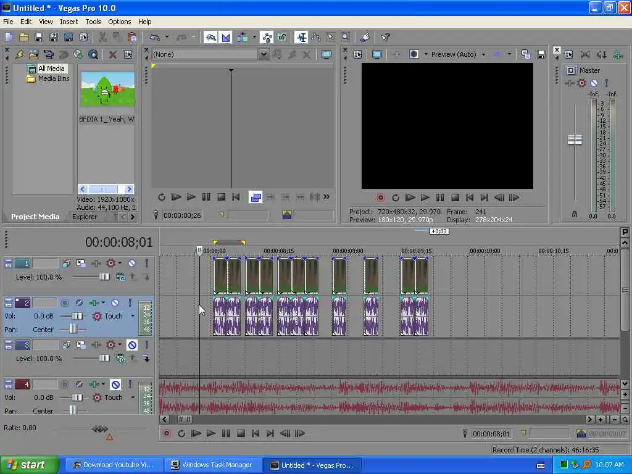Click the playback Rate slider

coord(100,429)
